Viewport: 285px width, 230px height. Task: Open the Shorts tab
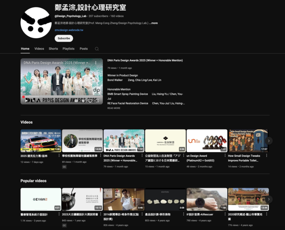pos(53,49)
